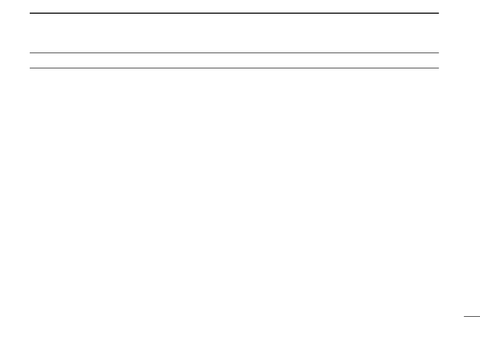Viewport: 480px width, 339px height.
Task: Click the thick top horizontal rule
Action: coord(234,13)
